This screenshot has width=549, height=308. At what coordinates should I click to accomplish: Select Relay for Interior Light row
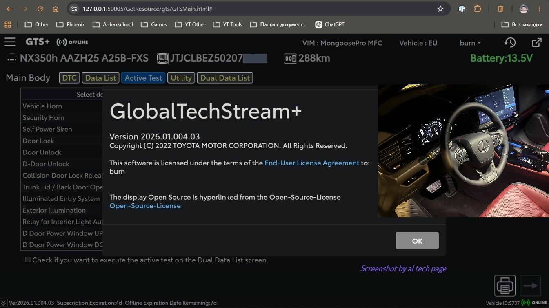pyautogui.click(x=62, y=222)
